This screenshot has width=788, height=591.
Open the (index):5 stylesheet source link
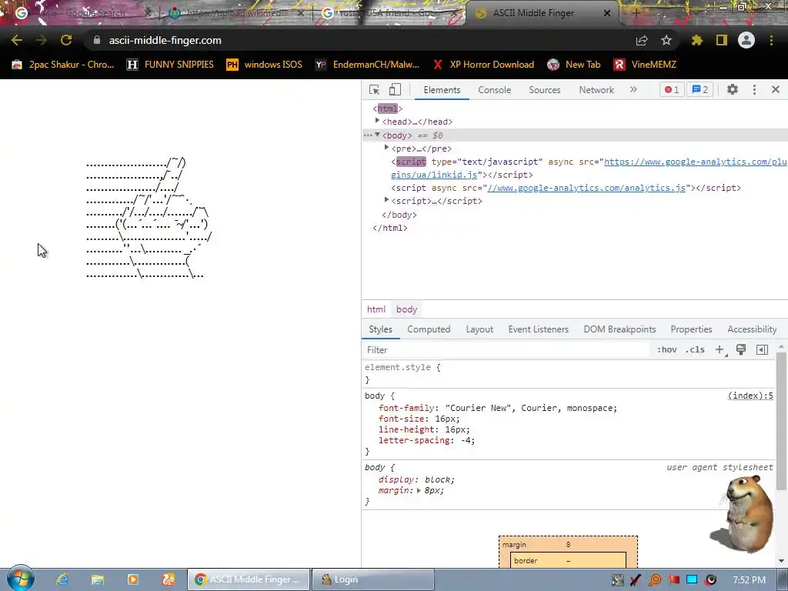[x=750, y=396]
